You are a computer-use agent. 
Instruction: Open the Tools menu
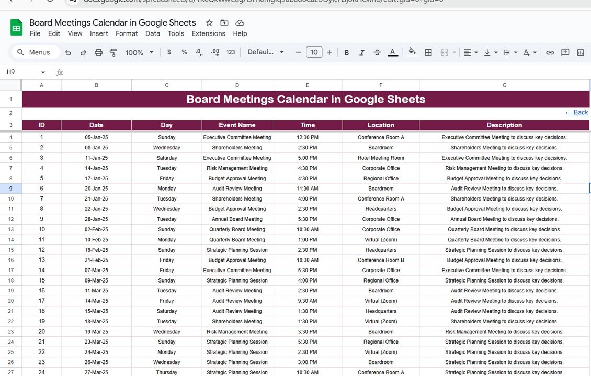[176, 33]
